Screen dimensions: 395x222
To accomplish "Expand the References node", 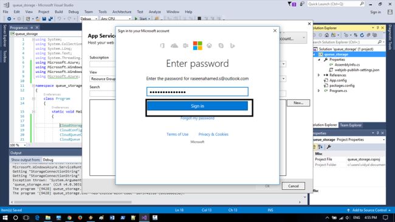I will click(x=318, y=75).
